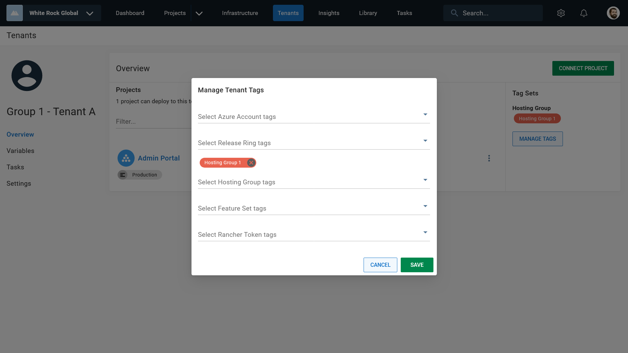Expand the Release Ring tags dropdown
Viewport: 628px width, 353px height.
425,141
